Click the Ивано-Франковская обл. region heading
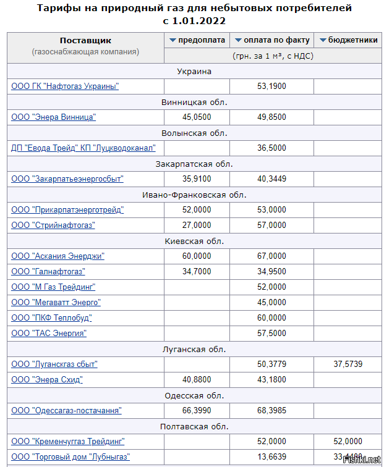Viewport: 384px width, 467px height. pyautogui.click(x=194, y=195)
